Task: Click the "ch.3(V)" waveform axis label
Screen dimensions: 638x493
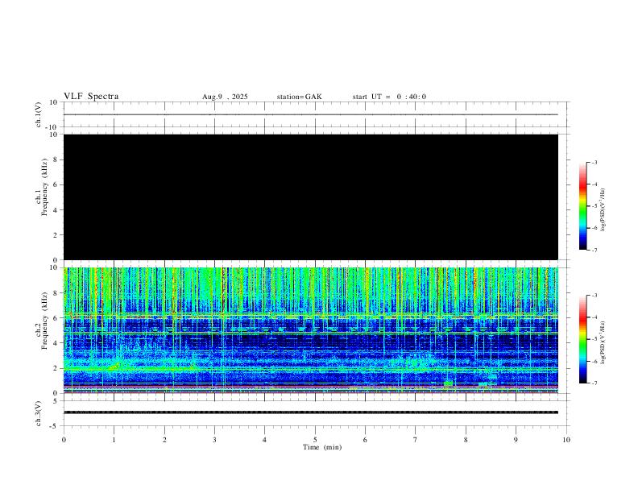Action: tap(39, 413)
